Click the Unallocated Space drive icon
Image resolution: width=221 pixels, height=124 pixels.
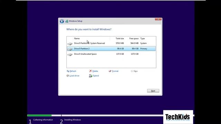[x=70, y=54]
